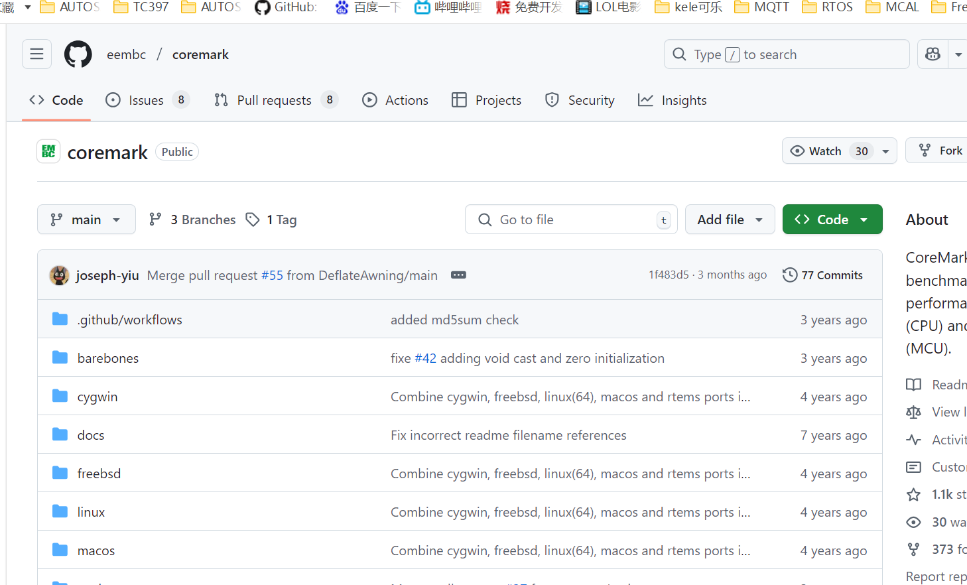Switch to the Issues tab
Viewport: 967px width, 585px height.
coord(147,100)
